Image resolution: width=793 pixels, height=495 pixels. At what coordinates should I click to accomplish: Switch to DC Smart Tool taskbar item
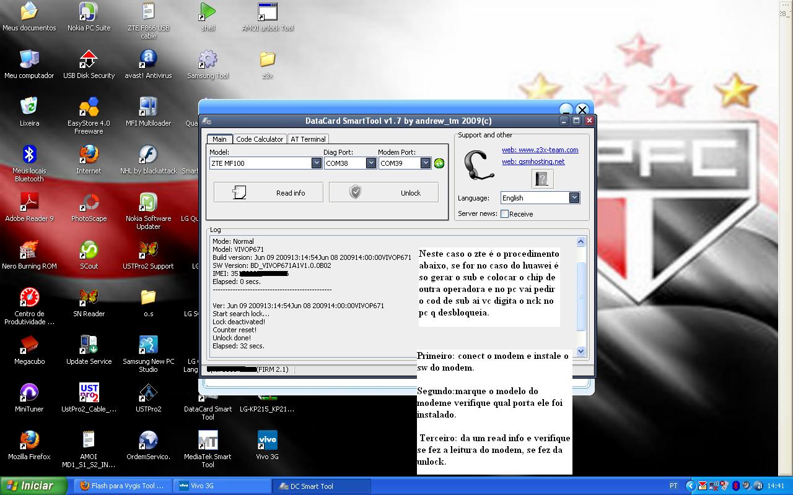coord(320,486)
